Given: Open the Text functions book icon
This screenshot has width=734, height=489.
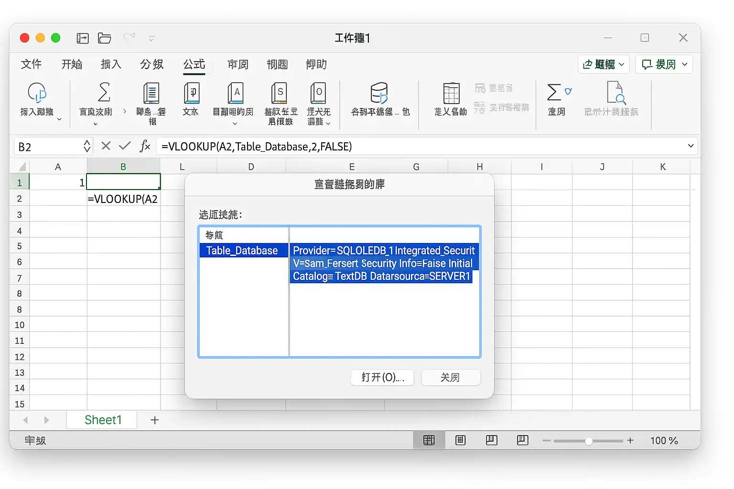Looking at the screenshot, I should [191, 93].
